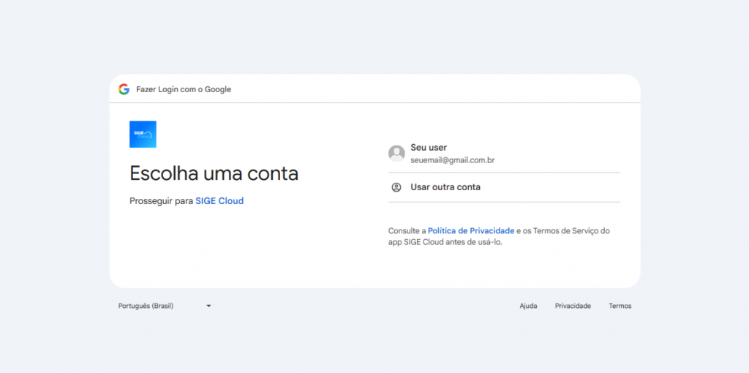The image size is (749, 373).
Task: Open the "Português (Brasil)" language selector
Action: coord(146,306)
